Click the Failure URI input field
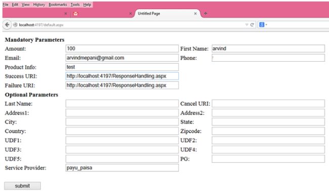 click(x=122, y=85)
